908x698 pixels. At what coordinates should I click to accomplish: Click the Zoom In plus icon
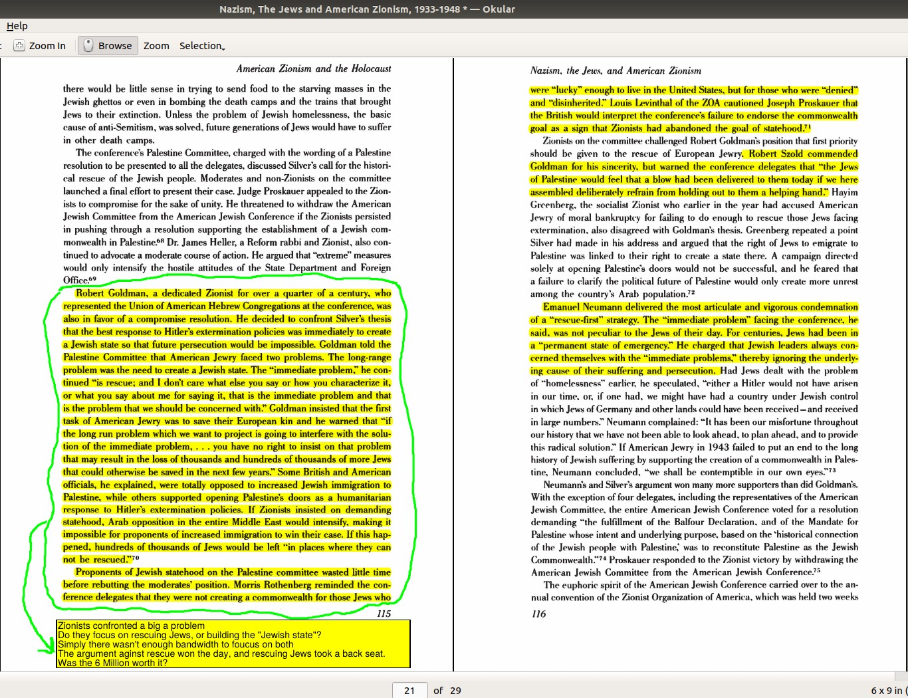(19, 46)
